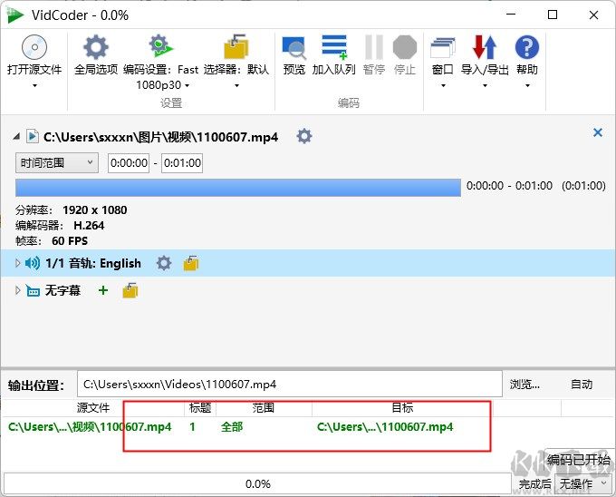This screenshot has width=616, height=497.
Task: Click the 范围 column header
Action: pyautogui.click(x=264, y=408)
